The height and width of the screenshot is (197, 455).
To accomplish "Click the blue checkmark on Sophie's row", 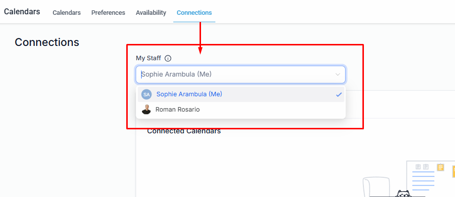I will [x=339, y=94].
